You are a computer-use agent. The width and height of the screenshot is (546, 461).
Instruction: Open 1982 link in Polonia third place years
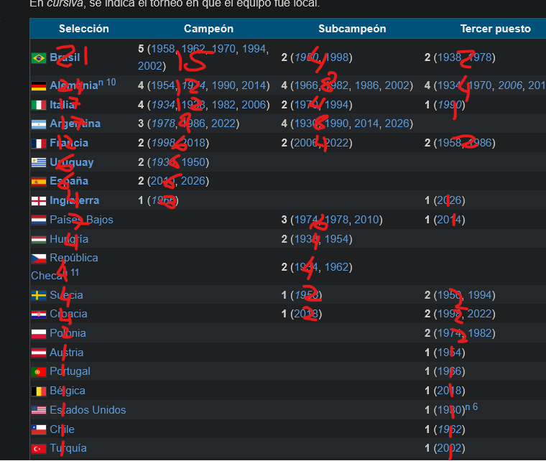(479, 333)
